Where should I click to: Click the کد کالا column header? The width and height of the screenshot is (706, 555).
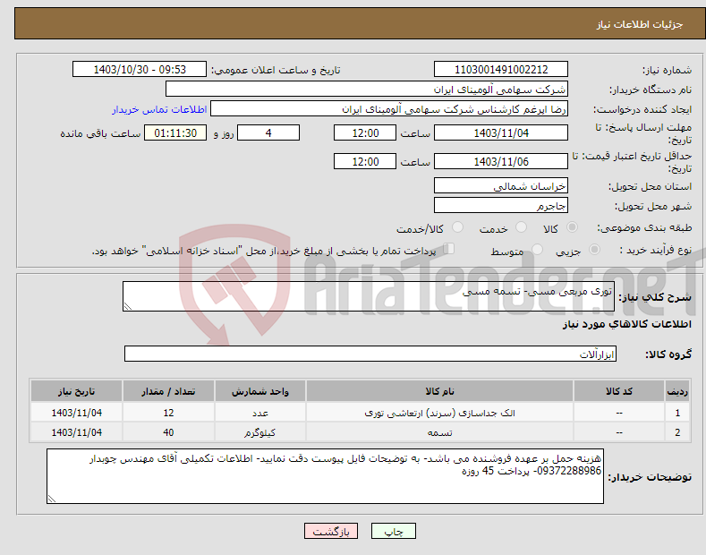(x=619, y=391)
